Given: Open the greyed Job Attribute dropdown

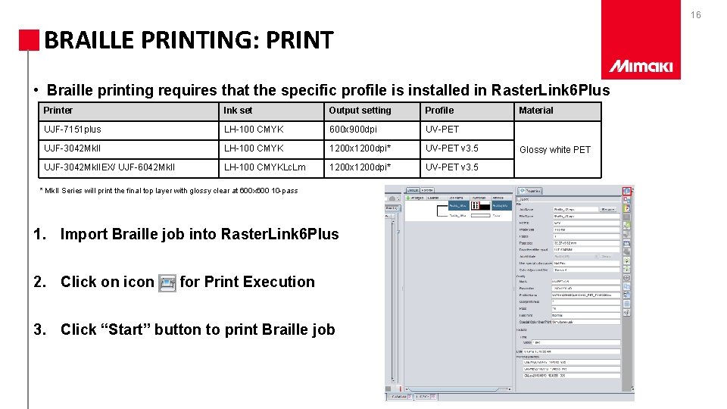Looking at the screenshot, I should (x=576, y=257).
